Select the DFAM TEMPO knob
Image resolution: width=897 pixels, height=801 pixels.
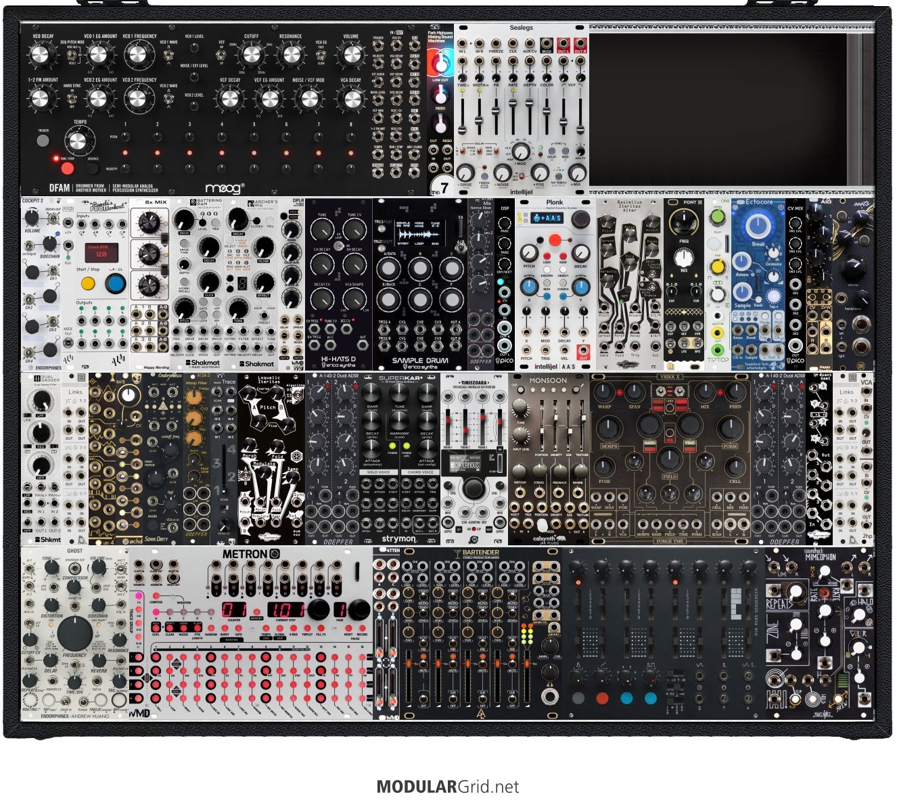pos(80,141)
